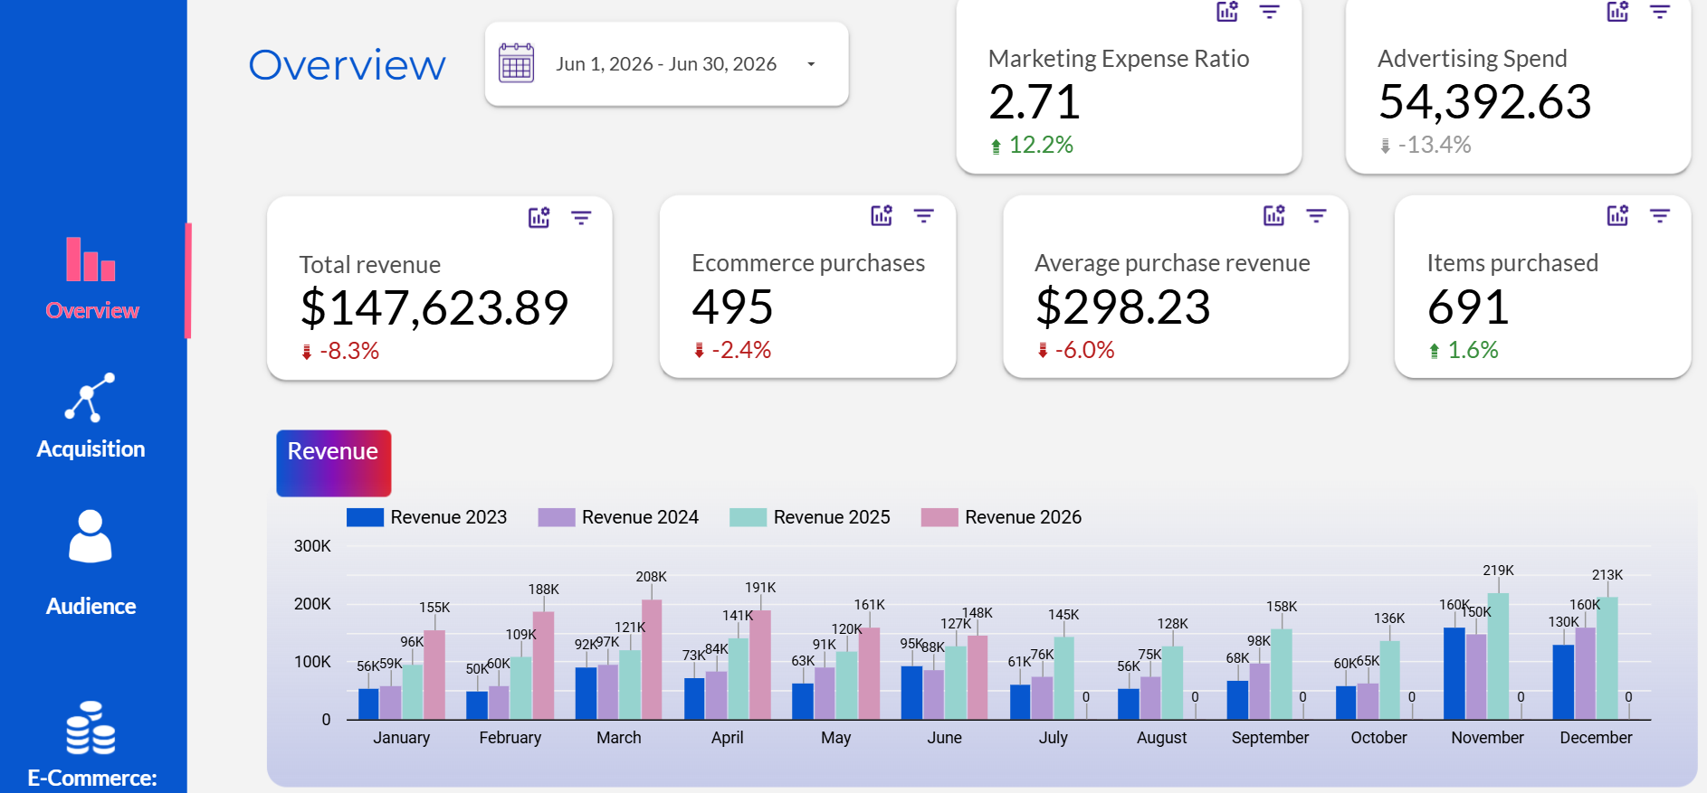
Task: Expand the date range dropdown arrow
Action: click(811, 64)
